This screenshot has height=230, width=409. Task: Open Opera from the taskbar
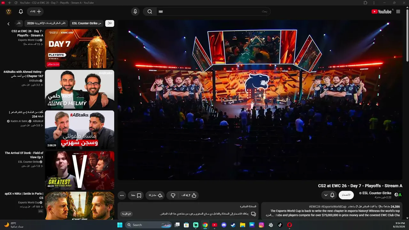289,225
